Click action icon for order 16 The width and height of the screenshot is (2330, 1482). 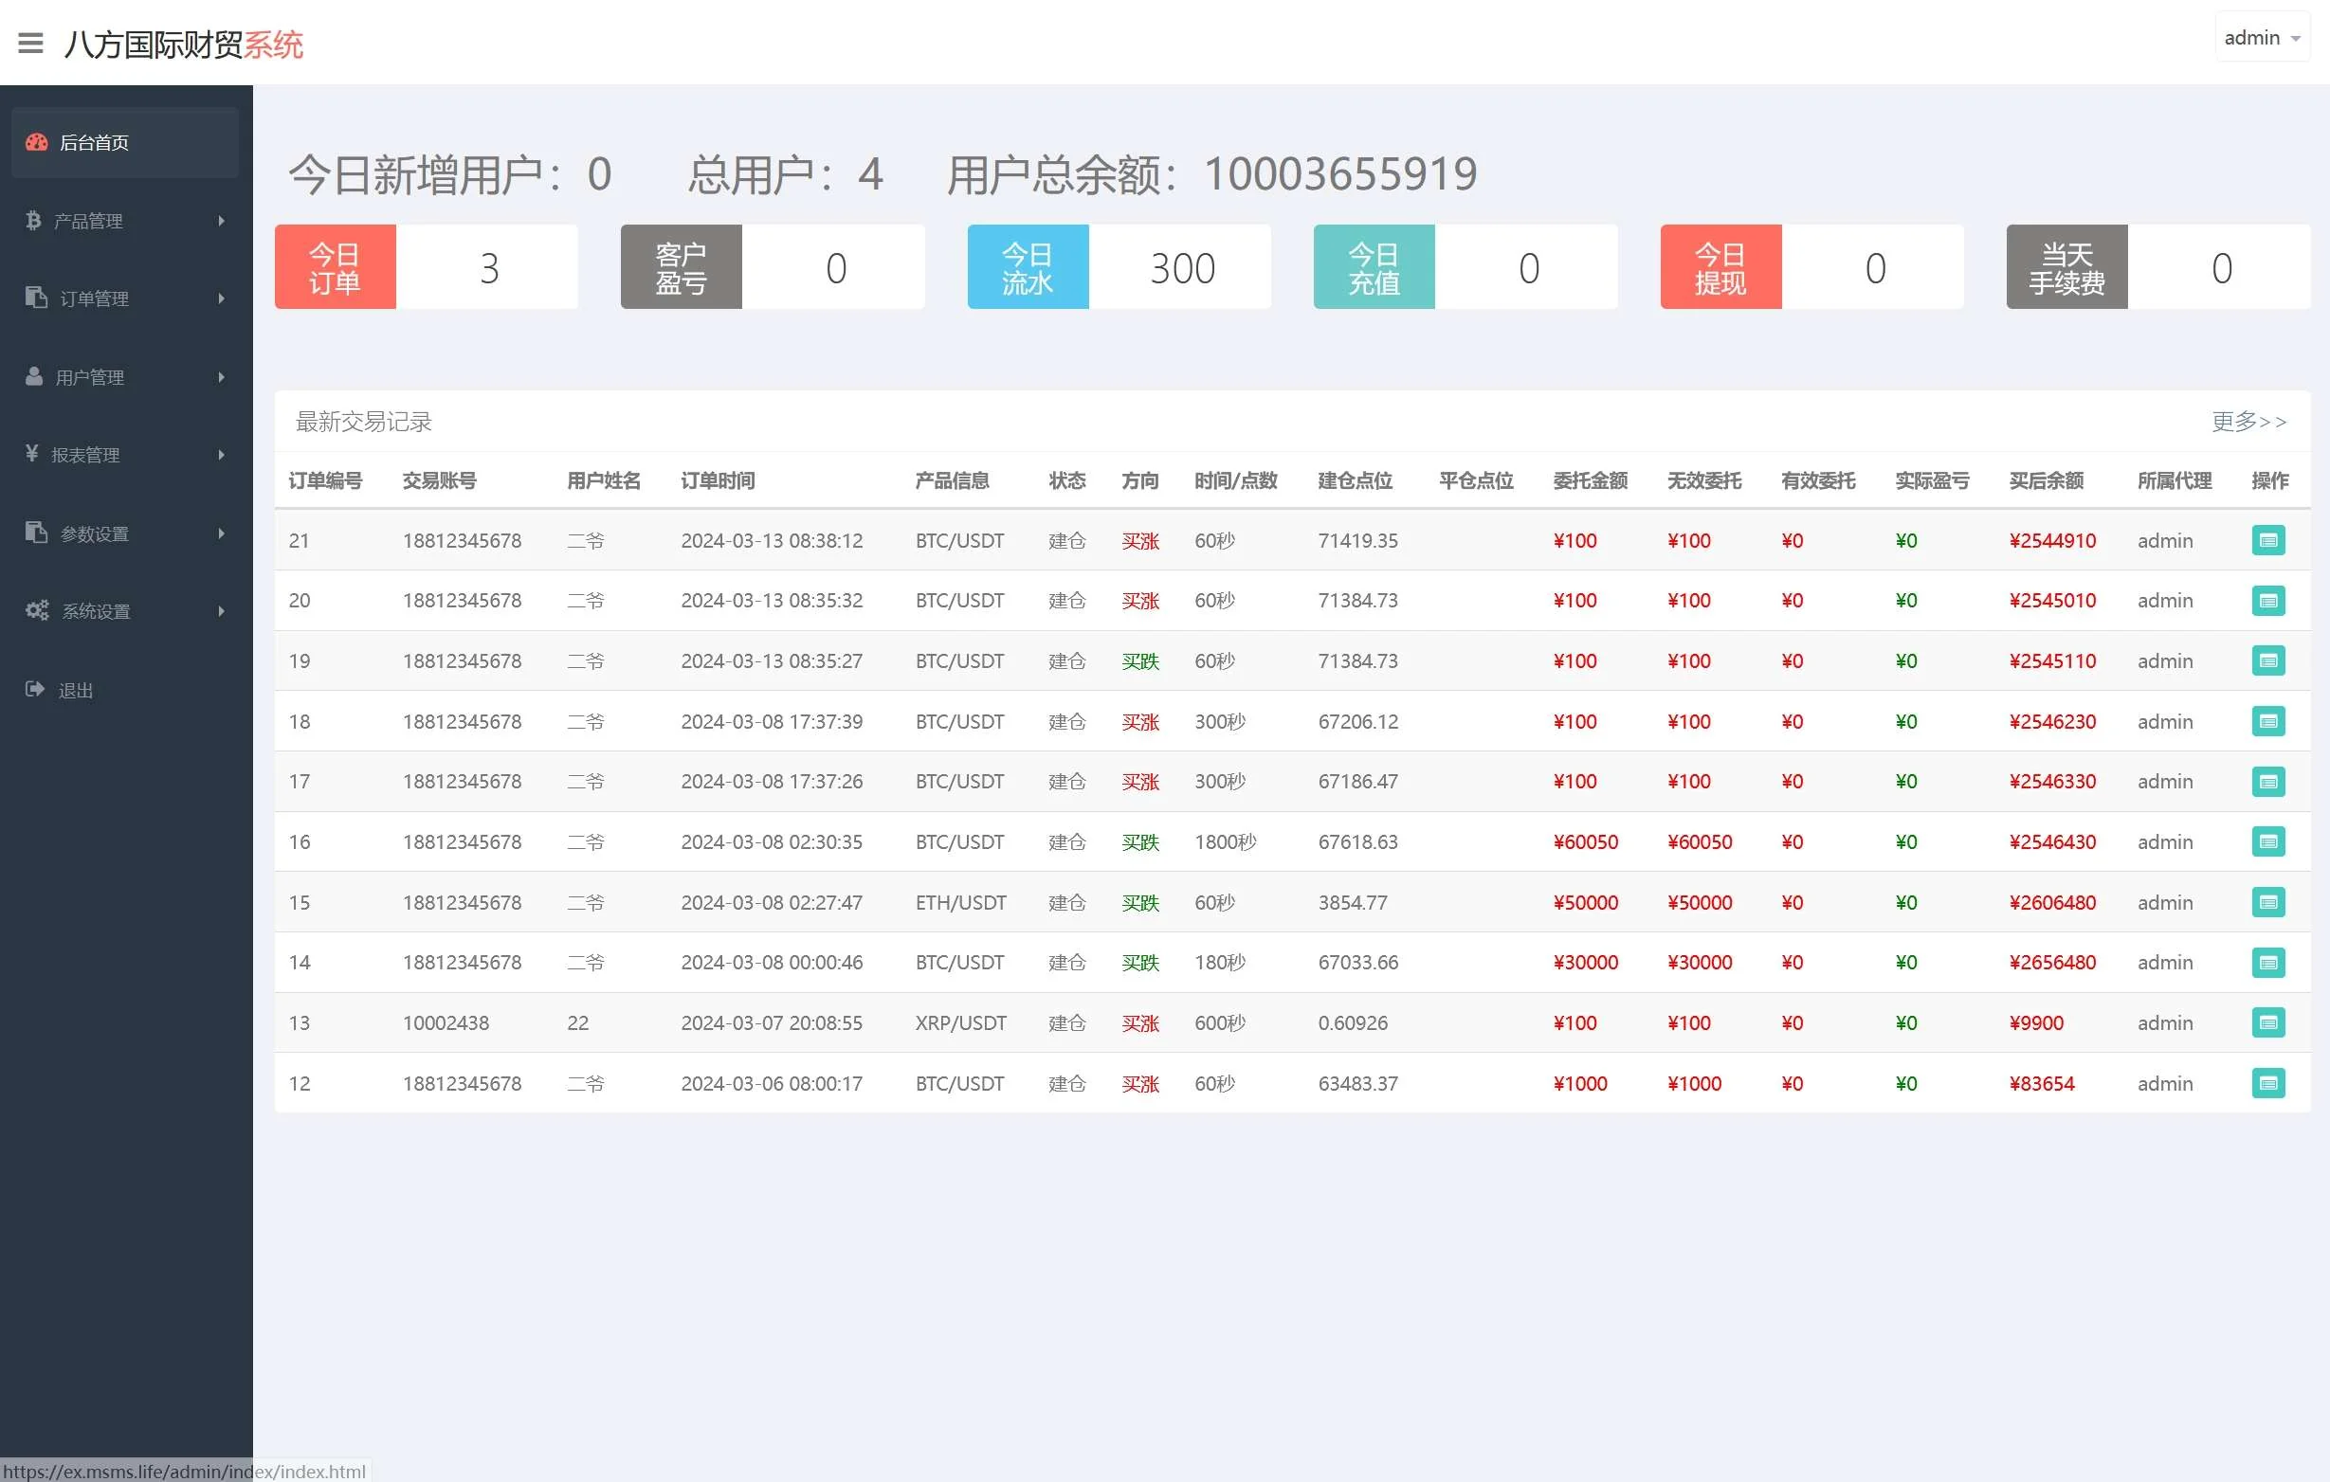(2268, 841)
